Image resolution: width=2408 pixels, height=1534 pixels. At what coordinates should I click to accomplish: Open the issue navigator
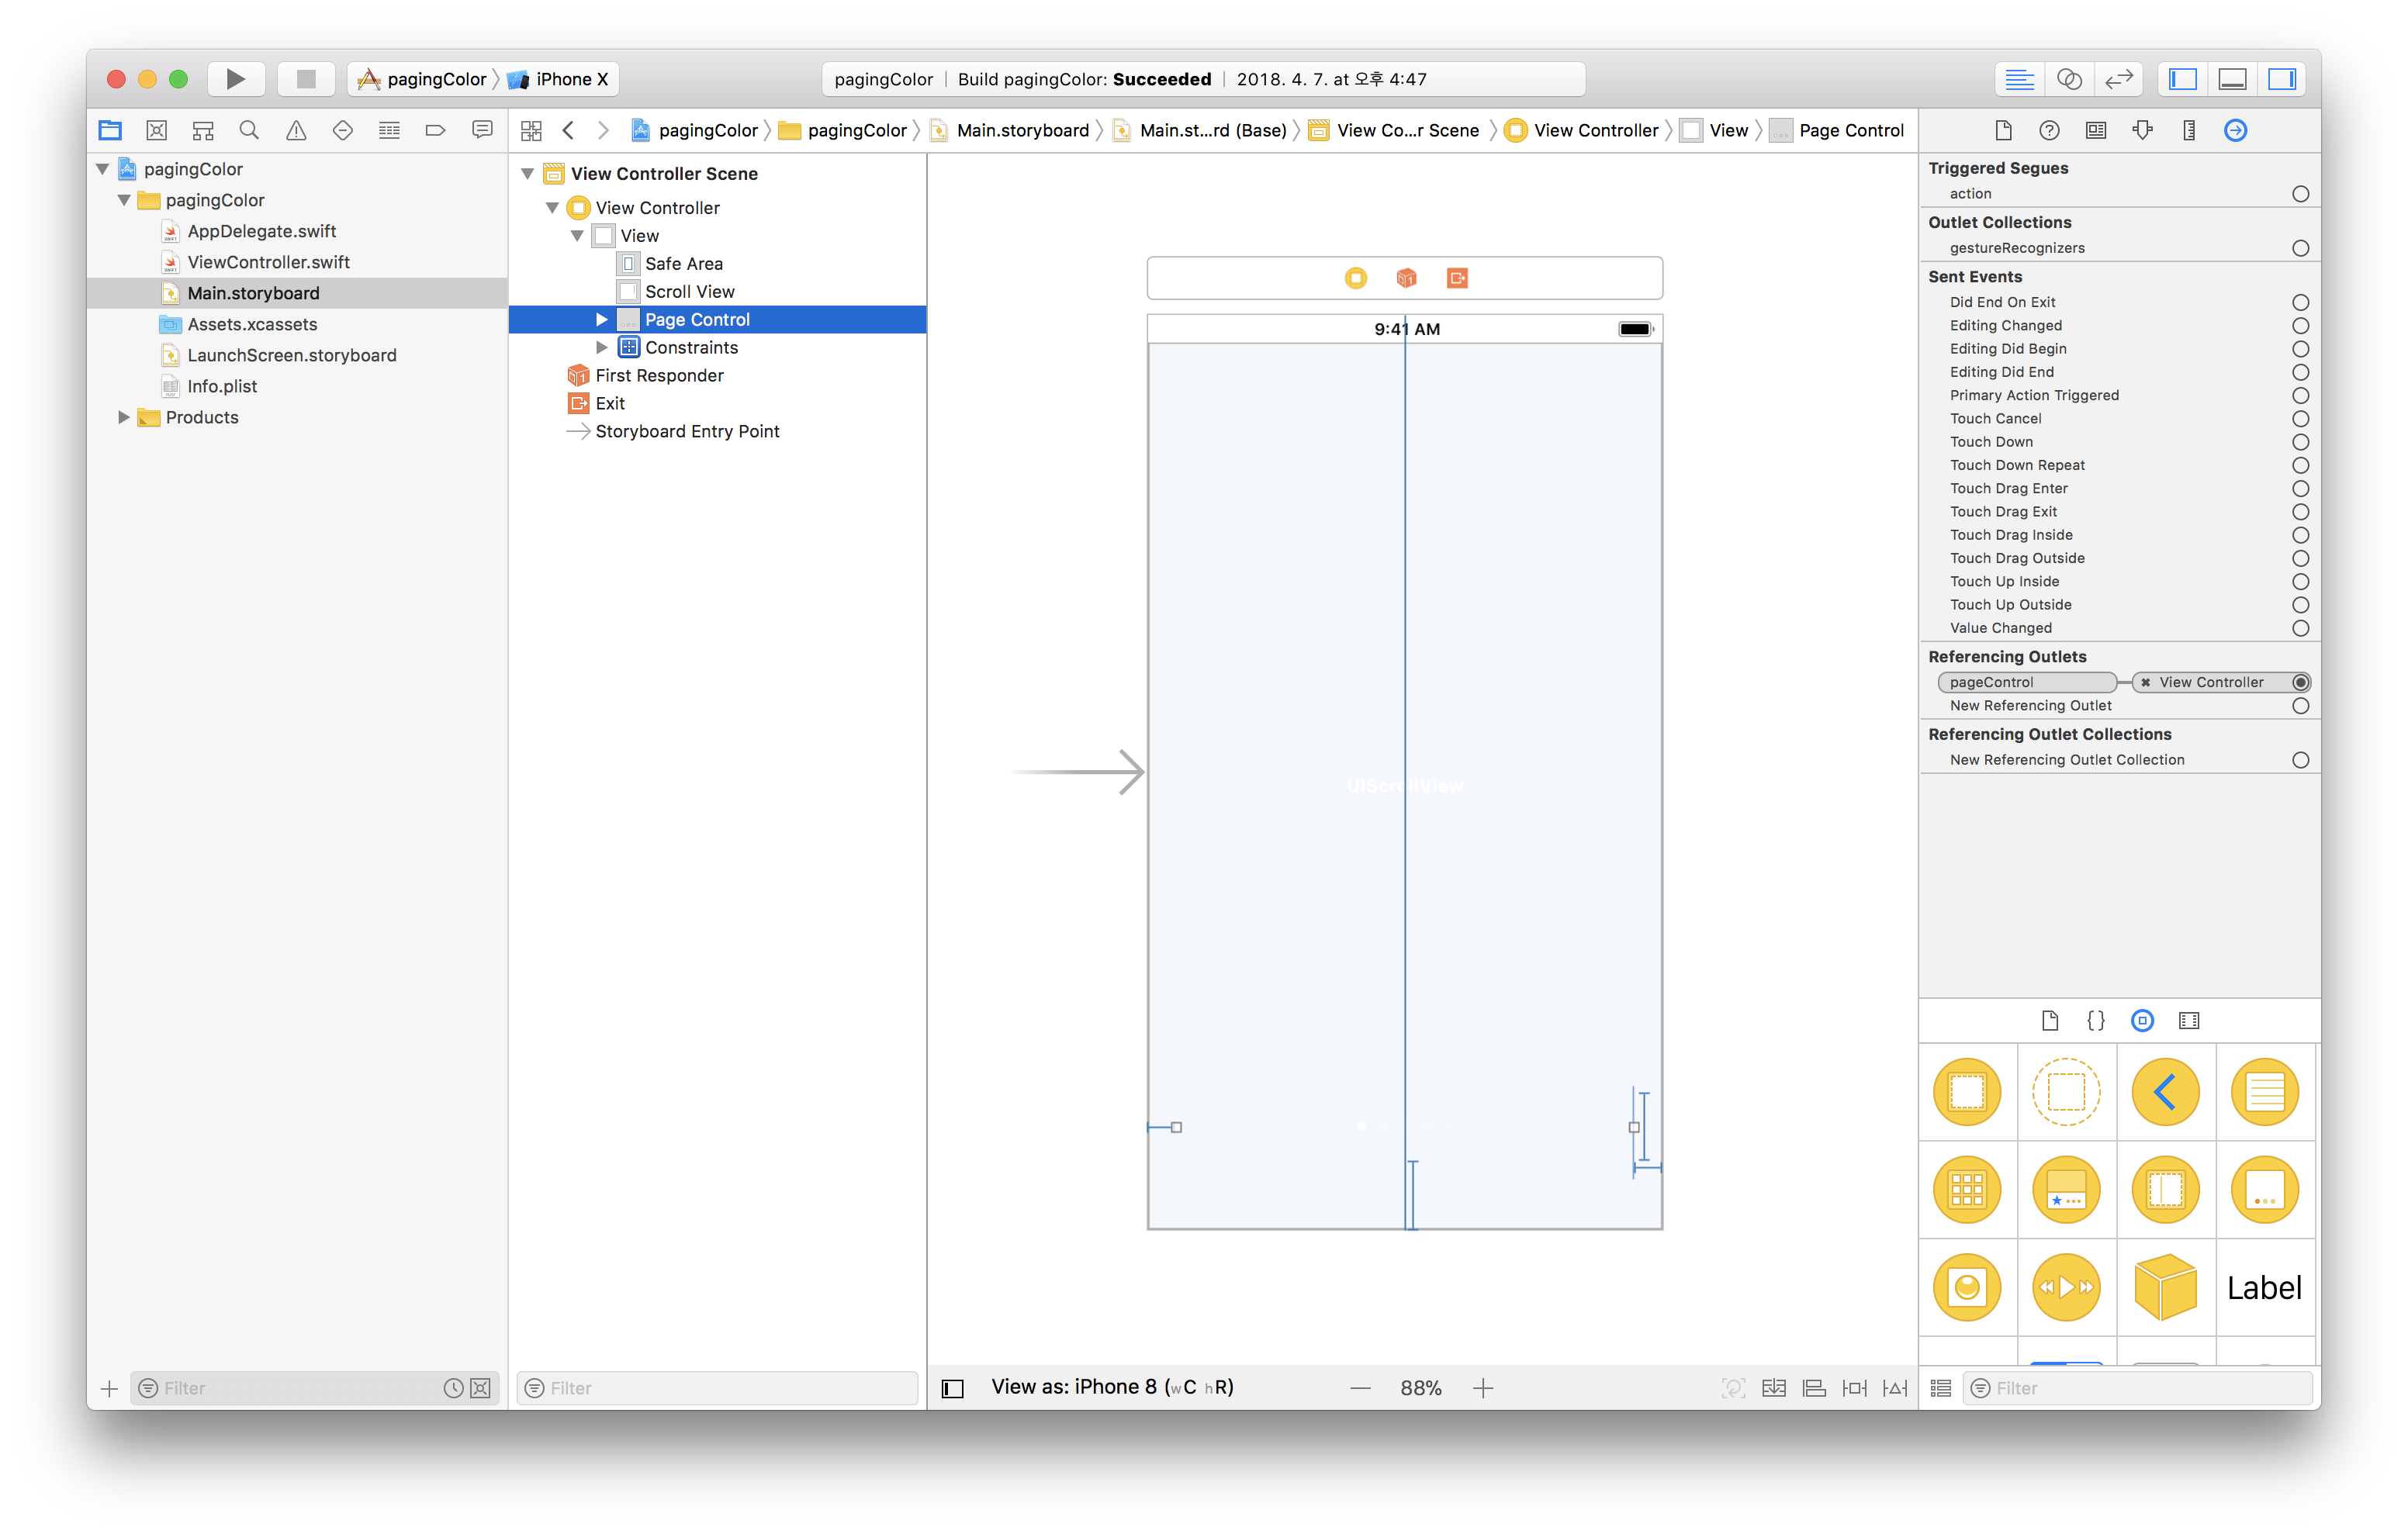296,130
